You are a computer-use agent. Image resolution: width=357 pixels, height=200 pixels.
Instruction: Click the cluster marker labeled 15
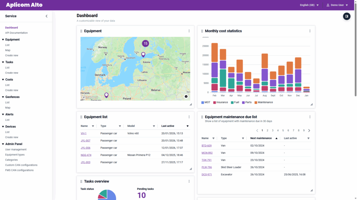tap(145, 43)
